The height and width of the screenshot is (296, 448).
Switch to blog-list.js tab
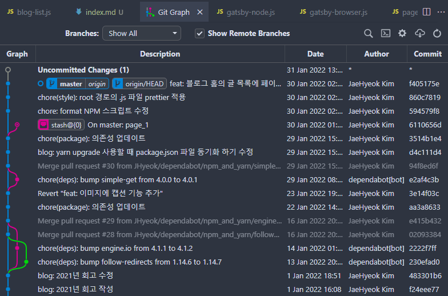point(29,12)
